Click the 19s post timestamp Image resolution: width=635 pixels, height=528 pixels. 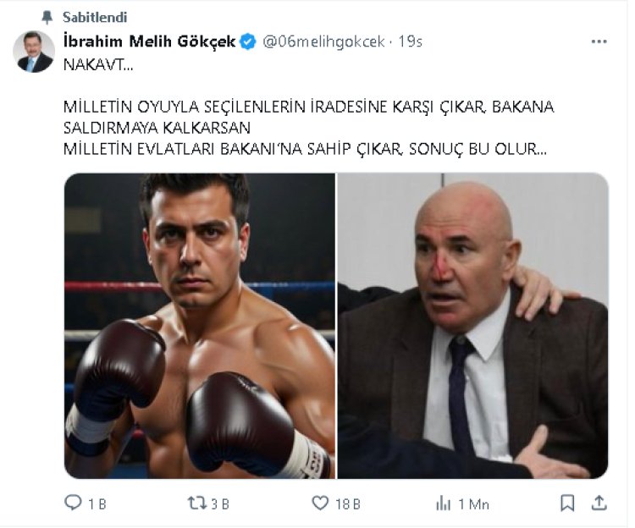pyautogui.click(x=410, y=41)
